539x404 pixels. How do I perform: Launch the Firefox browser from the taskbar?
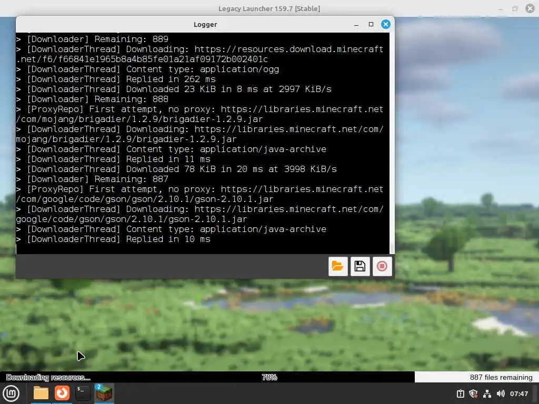[62, 393]
